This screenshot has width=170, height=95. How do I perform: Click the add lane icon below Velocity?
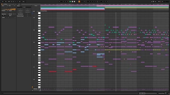click(32, 91)
